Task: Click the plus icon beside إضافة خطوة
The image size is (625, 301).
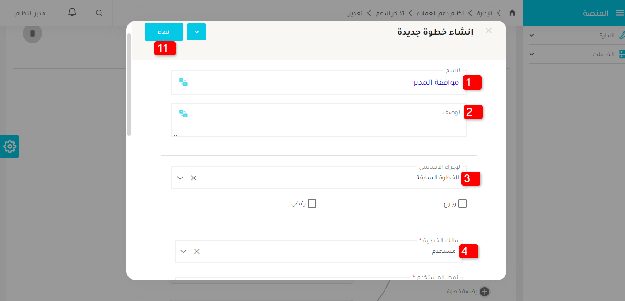Action: [x=485, y=291]
